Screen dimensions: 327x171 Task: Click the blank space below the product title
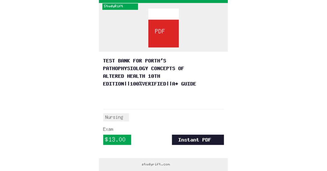163,98
